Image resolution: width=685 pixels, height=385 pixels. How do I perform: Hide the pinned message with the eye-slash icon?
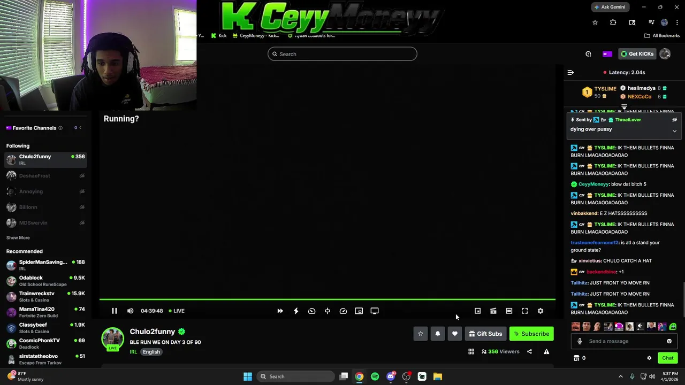click(x=674, y=120)
